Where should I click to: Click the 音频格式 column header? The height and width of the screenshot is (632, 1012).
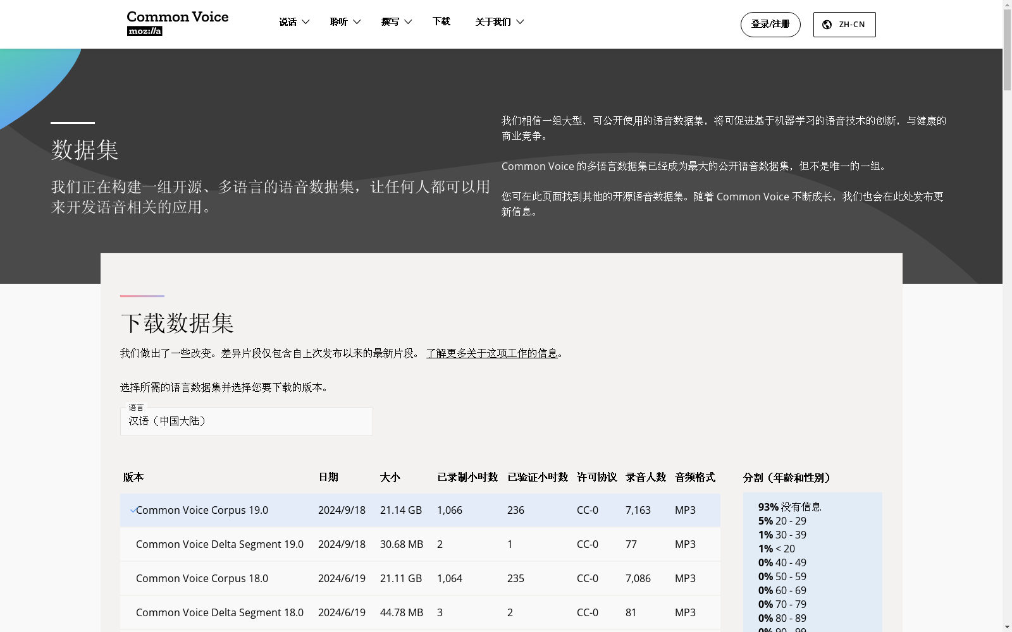(x=695, y=477)
